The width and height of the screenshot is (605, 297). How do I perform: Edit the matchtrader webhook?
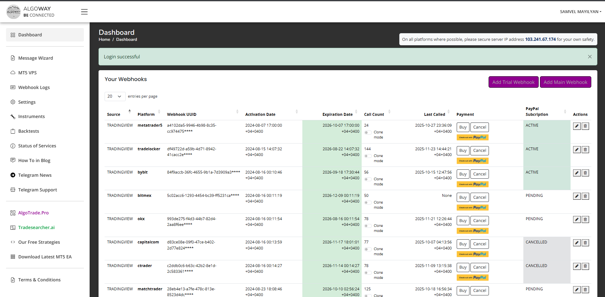(x=577, y=290)
